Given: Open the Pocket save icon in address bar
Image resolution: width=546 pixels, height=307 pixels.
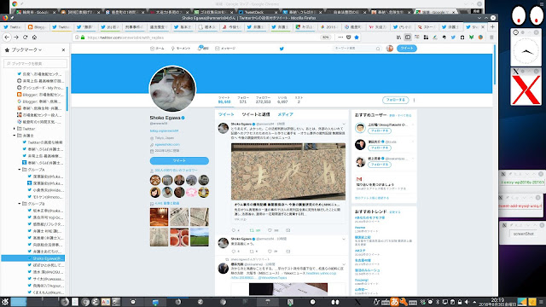Looking at the screenshot, I should (x=349, y=38).
